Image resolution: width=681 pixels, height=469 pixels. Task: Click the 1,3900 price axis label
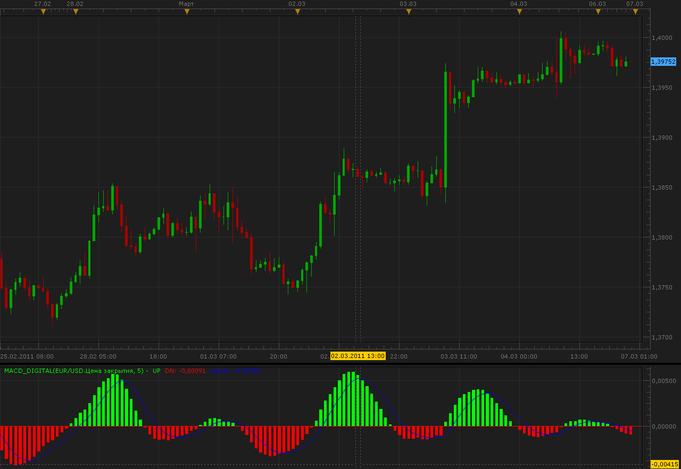[x=663, y=138]
